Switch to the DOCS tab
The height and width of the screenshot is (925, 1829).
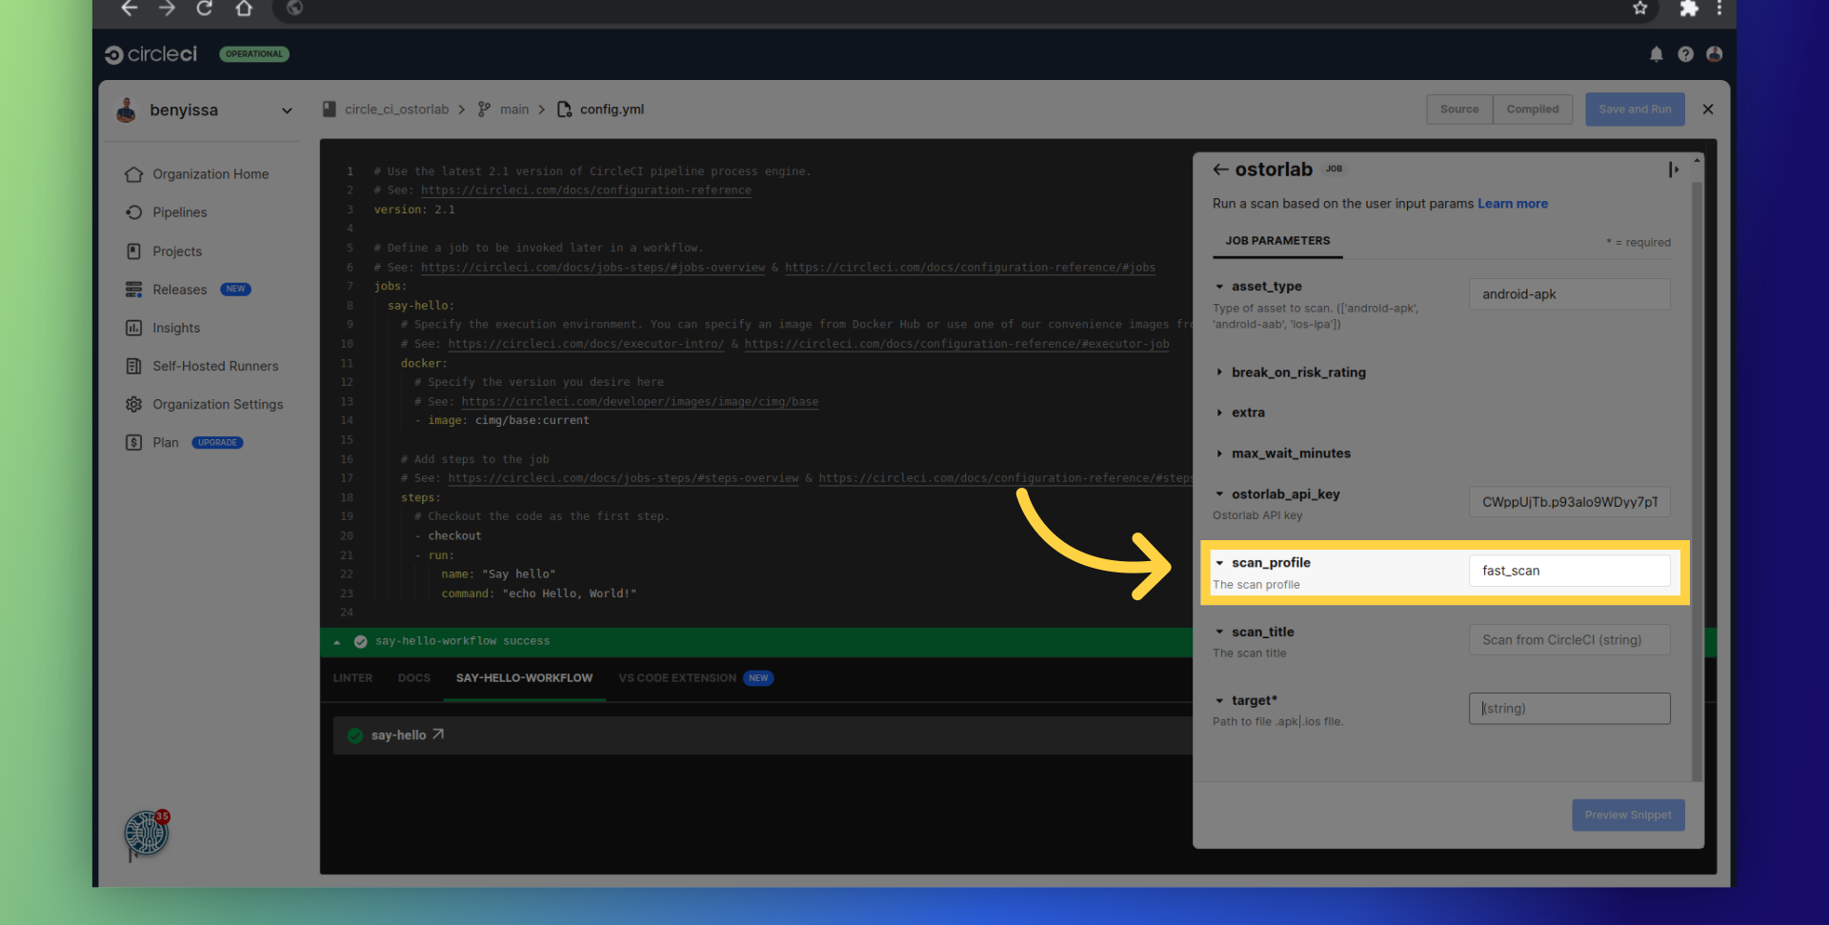click(413, 678)
